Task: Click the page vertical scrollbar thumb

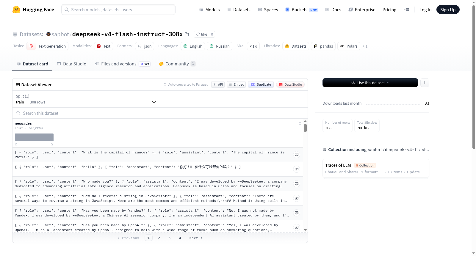Action: (474, 77)
